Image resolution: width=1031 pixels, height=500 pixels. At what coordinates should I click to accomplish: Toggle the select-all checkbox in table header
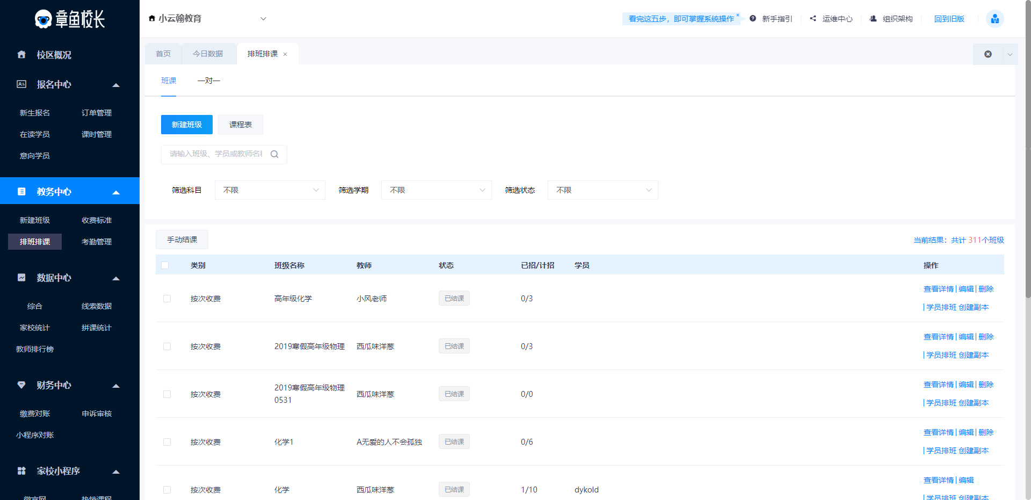click(x=165, y=265)
